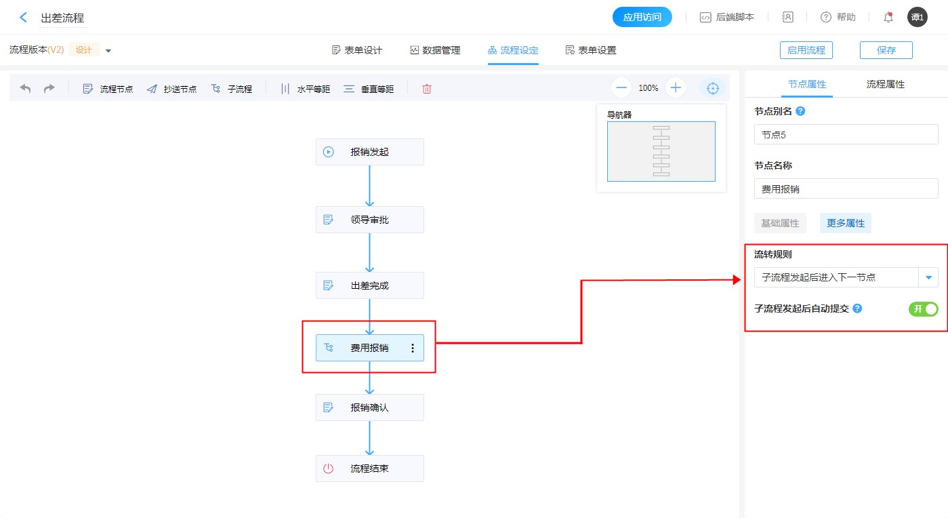Screen dimensions: 948x518
Task: Toggle 子流程发起后自动提交 switch off
Action: [x=923, y=309]
